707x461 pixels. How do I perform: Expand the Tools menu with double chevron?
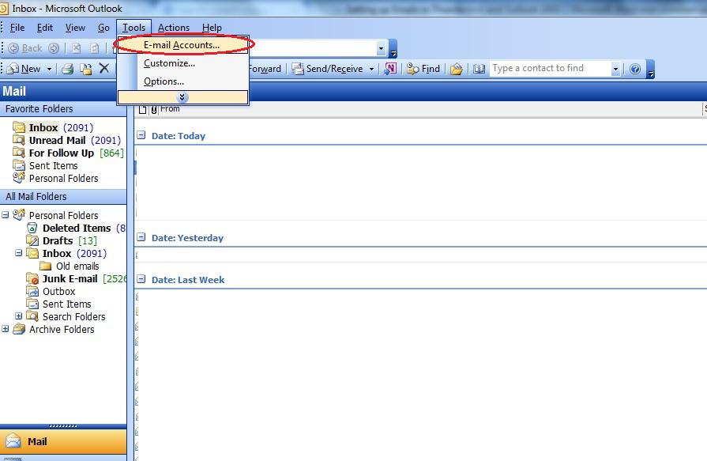point(182,97)
